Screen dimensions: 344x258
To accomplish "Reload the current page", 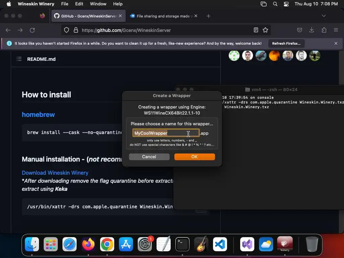I will point(32,30).
